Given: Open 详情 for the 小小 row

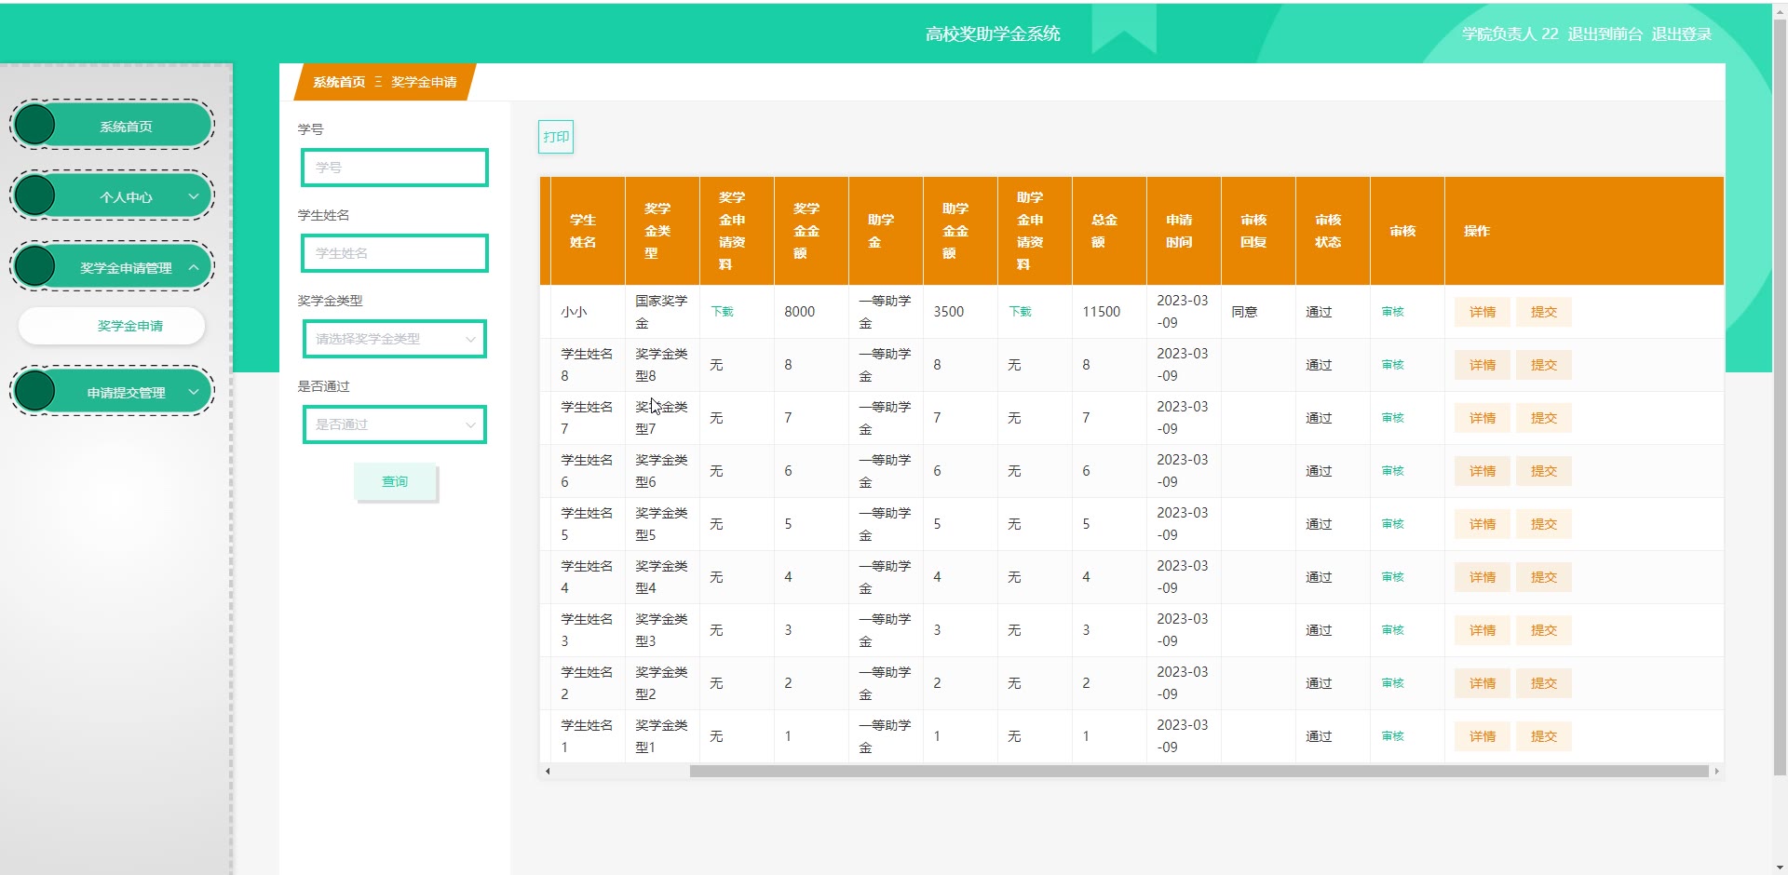Looking at the screenshot, I should pos(1483,312).
